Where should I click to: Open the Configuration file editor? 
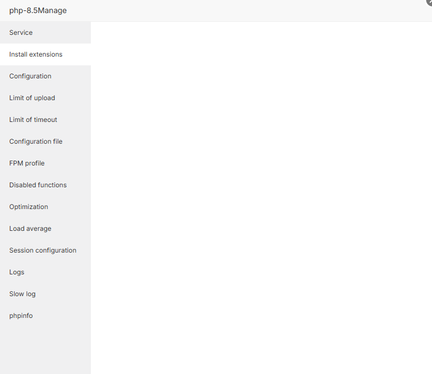tap(36, 142)
